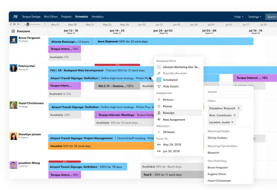Image resolution: width=277 pixels, height=190 pixels.
Task: Toggle Hide Details in the assignment menu
Action: (x=170, y=86)
